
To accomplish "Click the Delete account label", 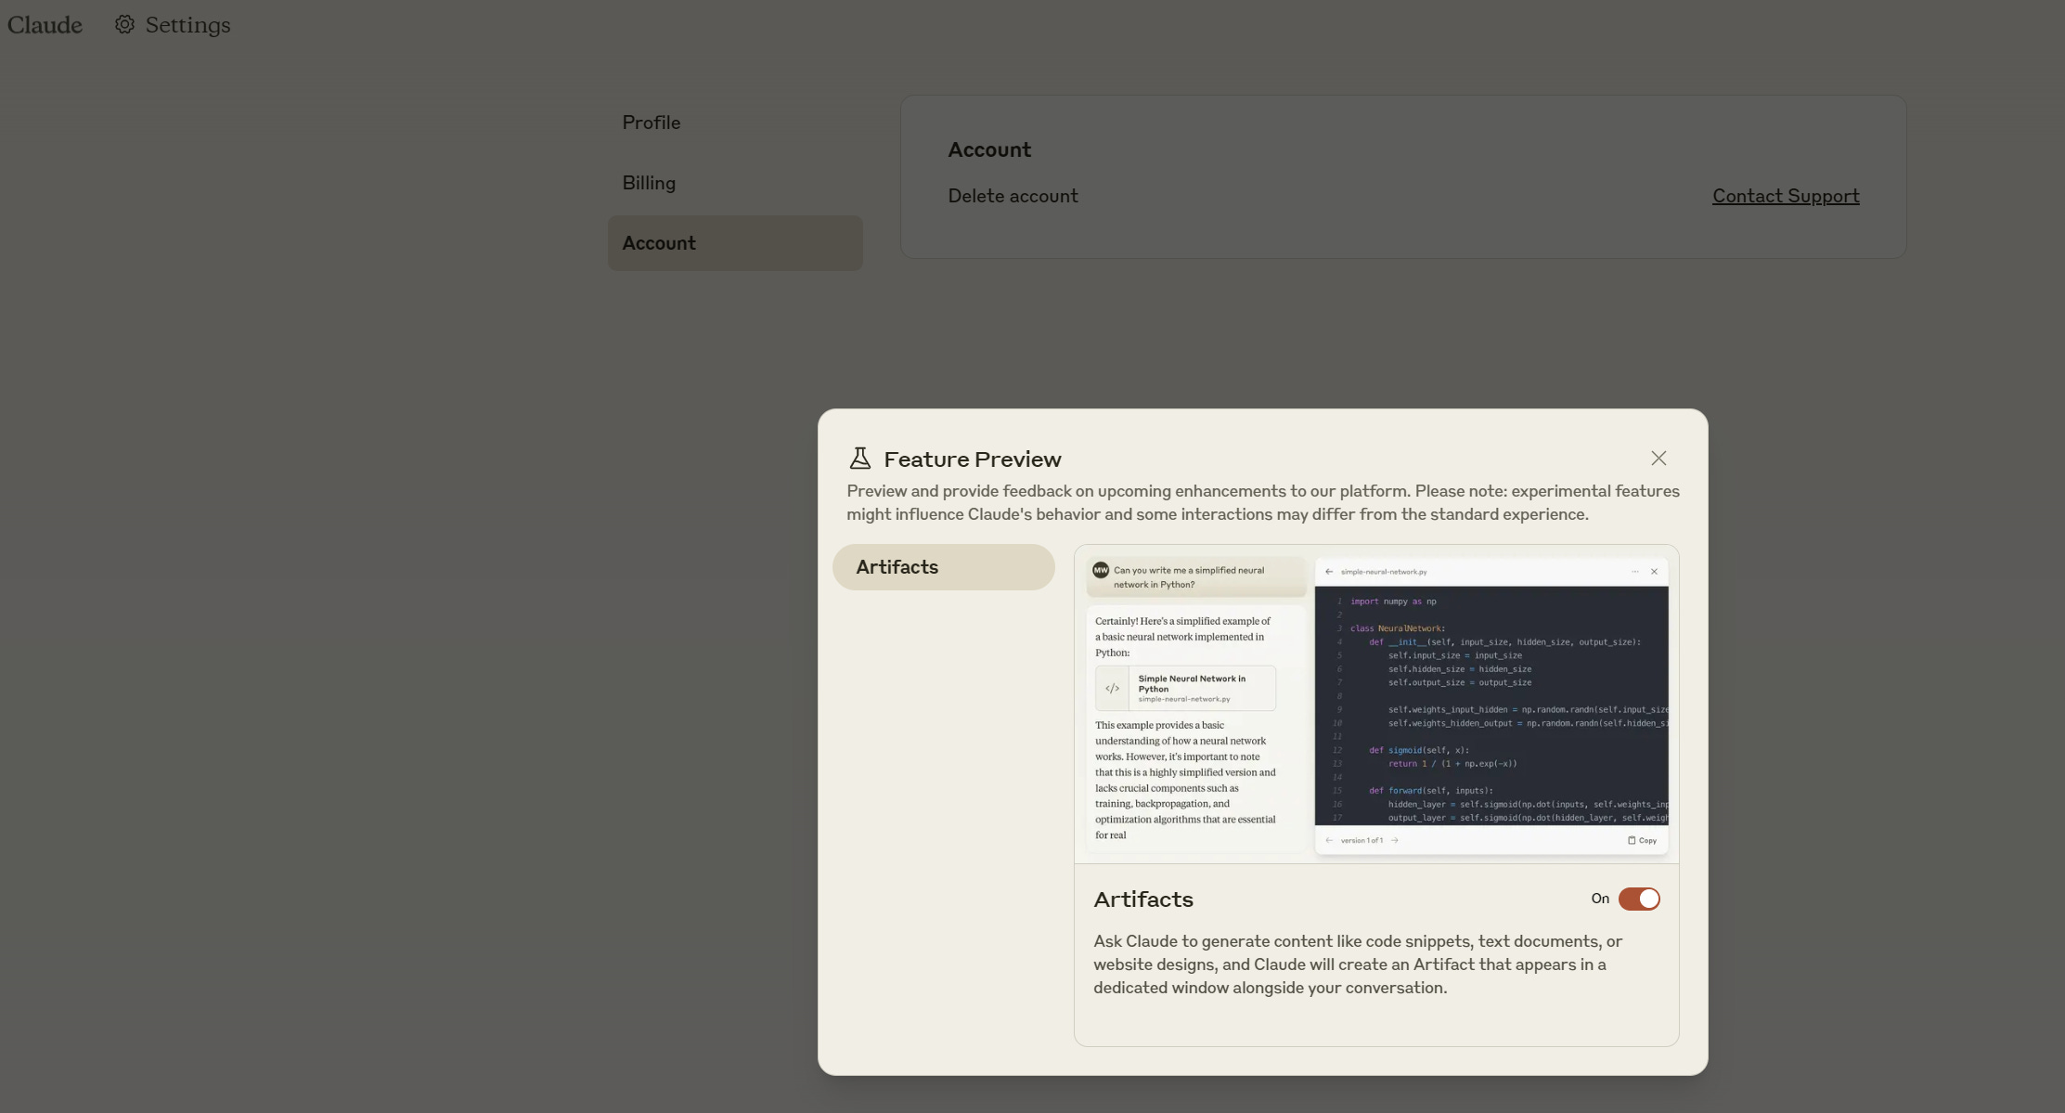I will (x=1013, y=196).
